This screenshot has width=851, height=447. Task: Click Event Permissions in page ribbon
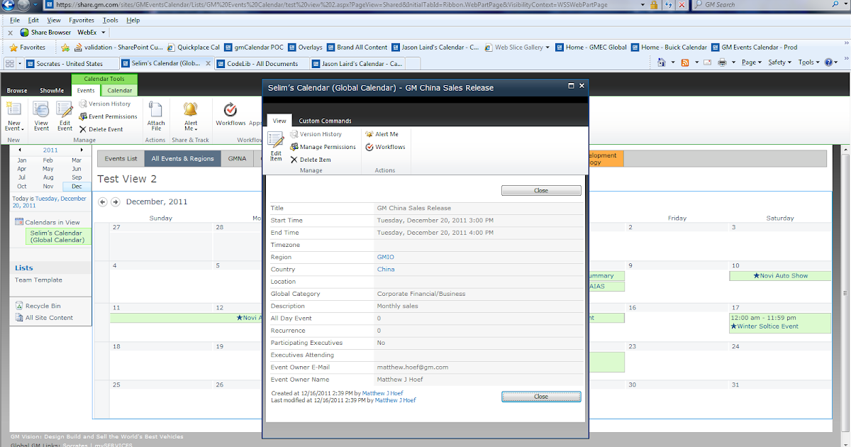108,116
